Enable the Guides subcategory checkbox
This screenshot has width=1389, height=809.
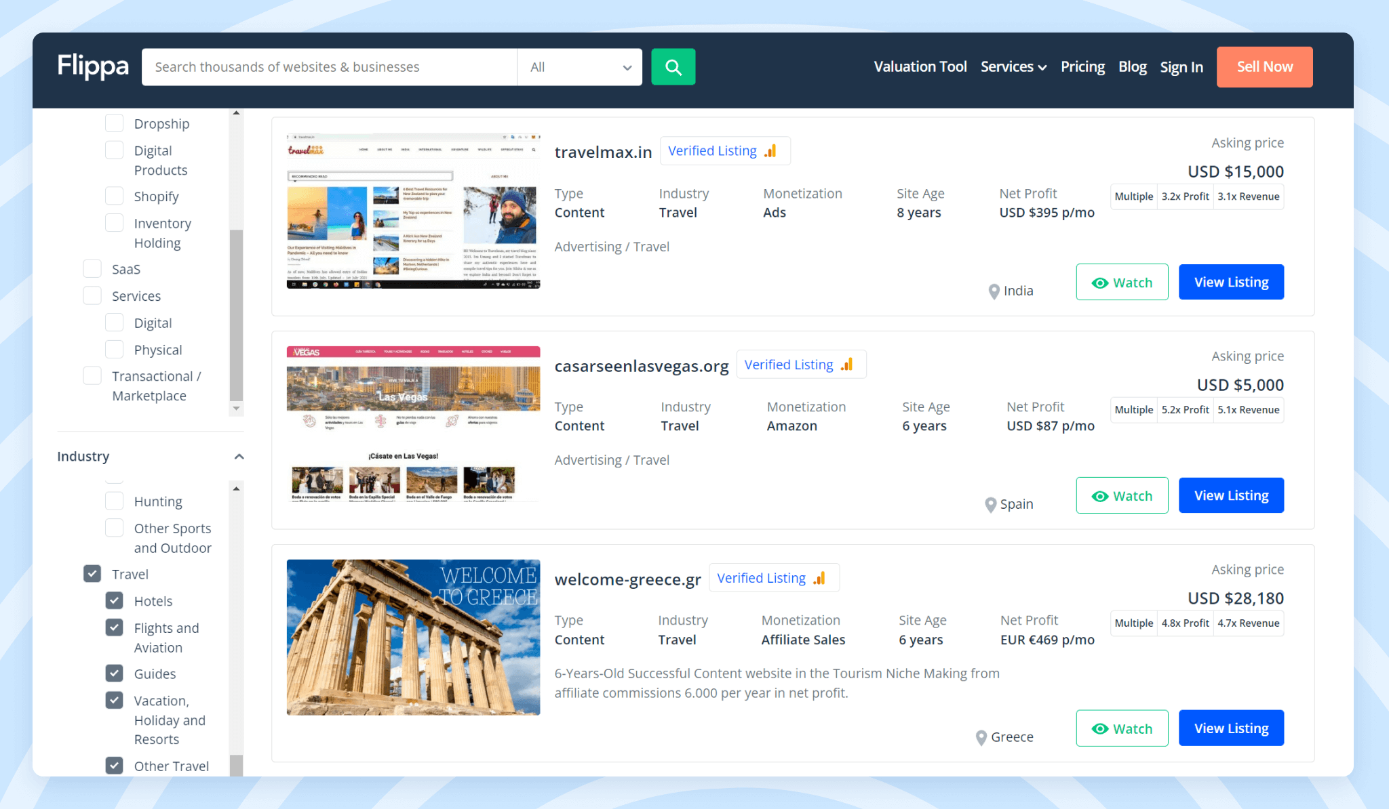pos(115,673)
